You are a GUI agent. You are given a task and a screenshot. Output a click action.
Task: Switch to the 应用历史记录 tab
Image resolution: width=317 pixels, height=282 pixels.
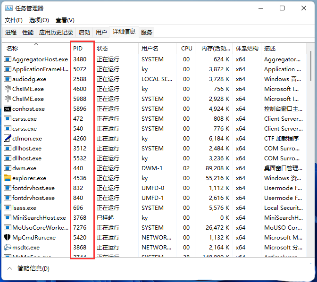[56, 33]
